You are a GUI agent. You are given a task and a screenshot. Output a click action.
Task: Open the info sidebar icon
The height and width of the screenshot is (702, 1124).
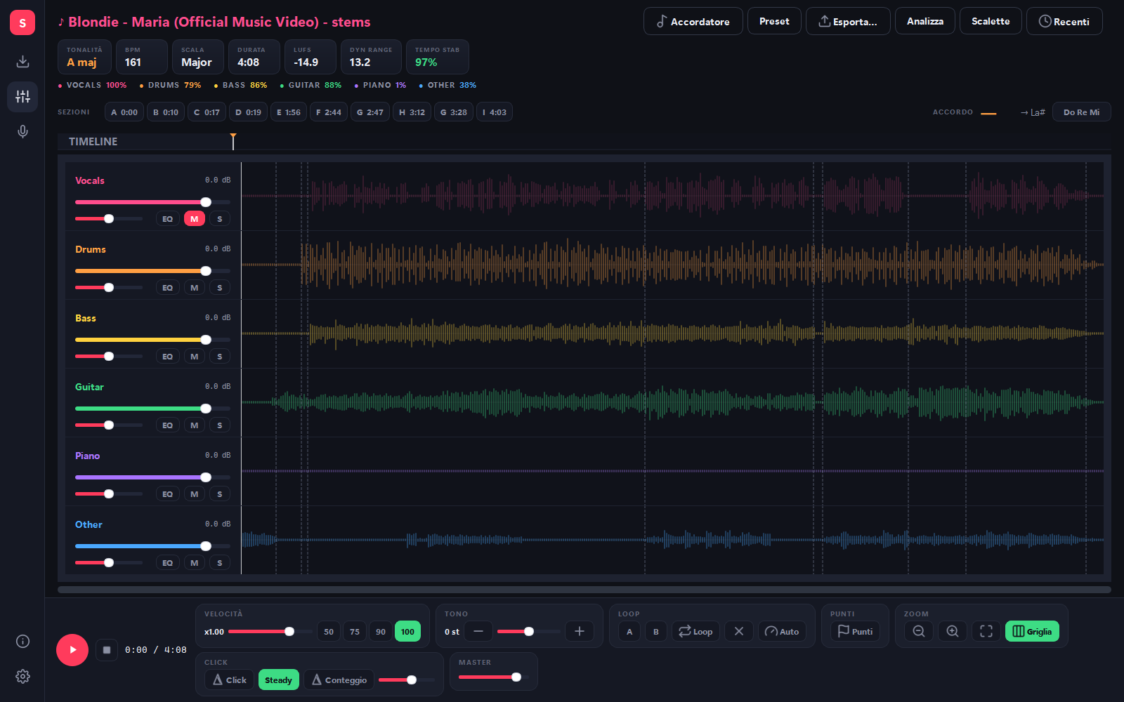pos(22,641)
